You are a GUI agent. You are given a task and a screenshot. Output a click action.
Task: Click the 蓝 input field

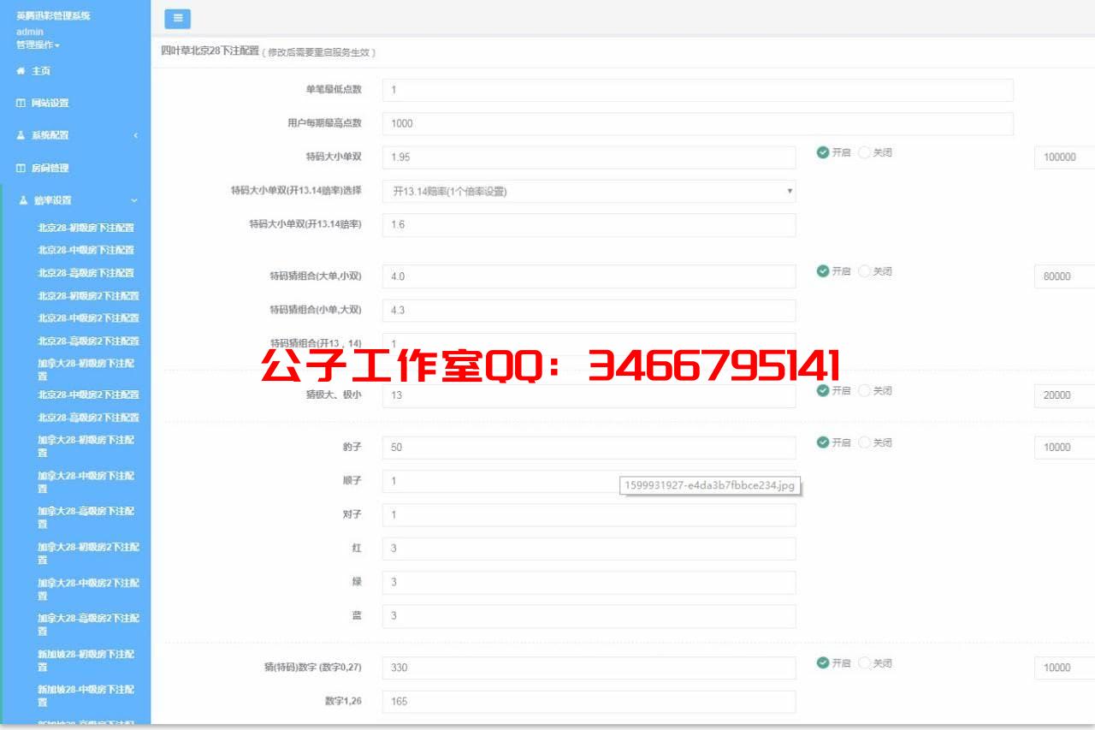pos(589,616)
